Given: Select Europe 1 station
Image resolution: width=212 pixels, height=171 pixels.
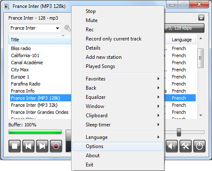Looking at the screenshot, I should click(20, 77).
